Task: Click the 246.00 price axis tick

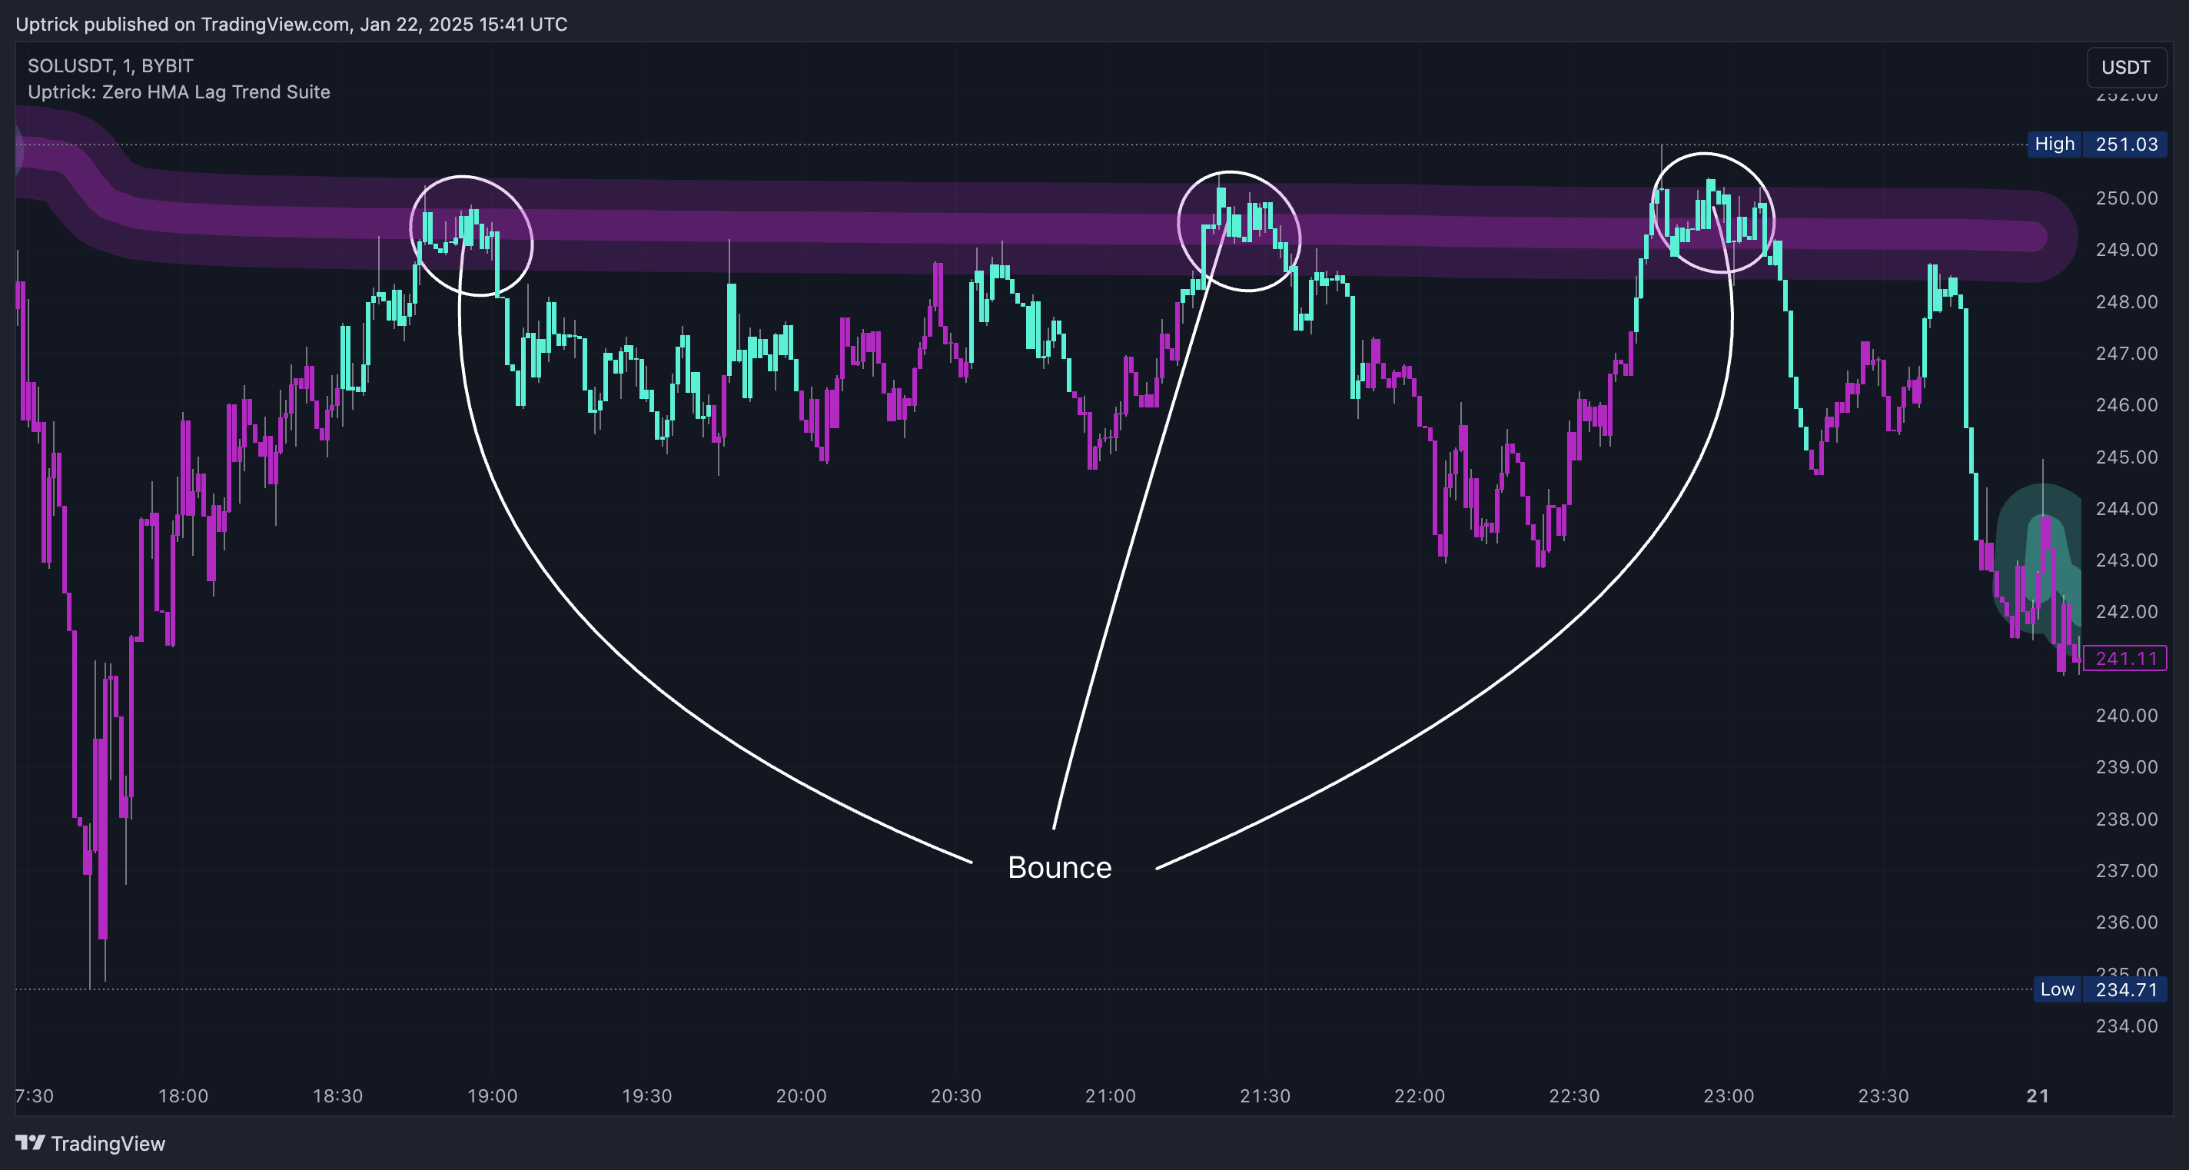Action: click(2126, 405)
